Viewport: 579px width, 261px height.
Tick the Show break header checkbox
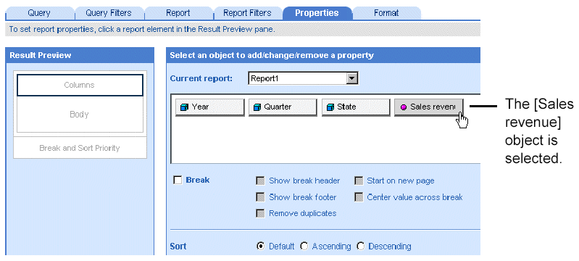point(261,181)
